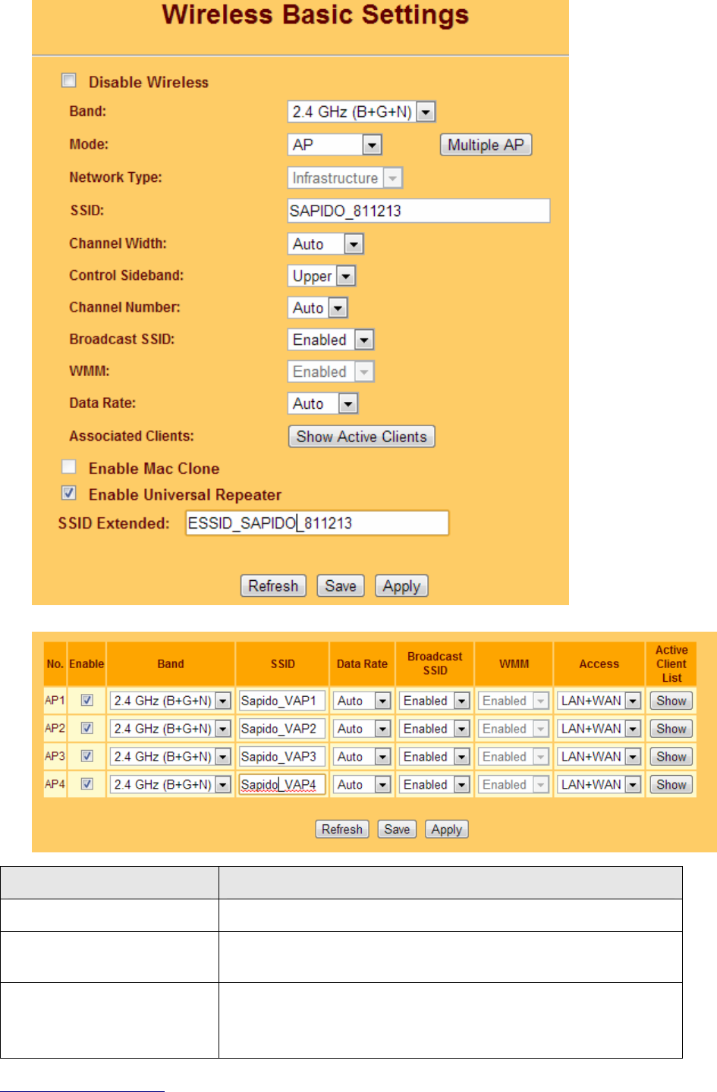The width and height of the screenshot is (717, 1092).
Task: Open the Data Rate dropdown for AP4
Action: click(x=362, y=785)
